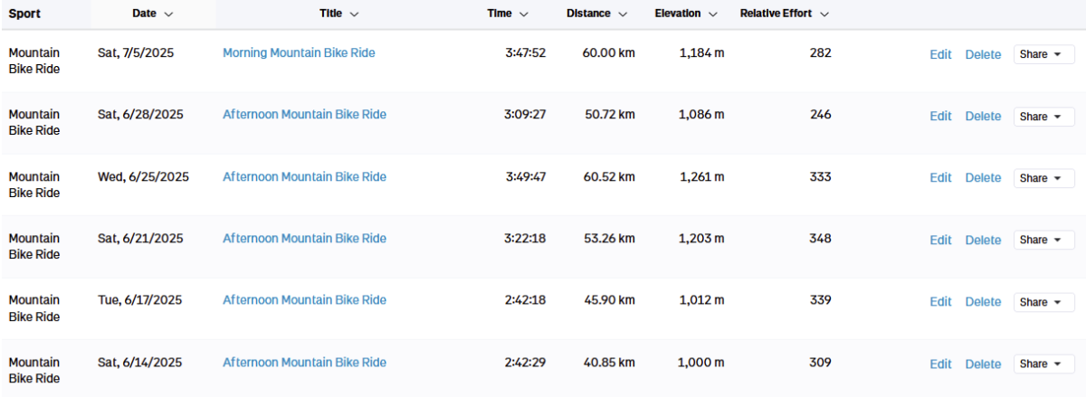Open the Morning Mountain Bike Ride activity

[299, 52]
